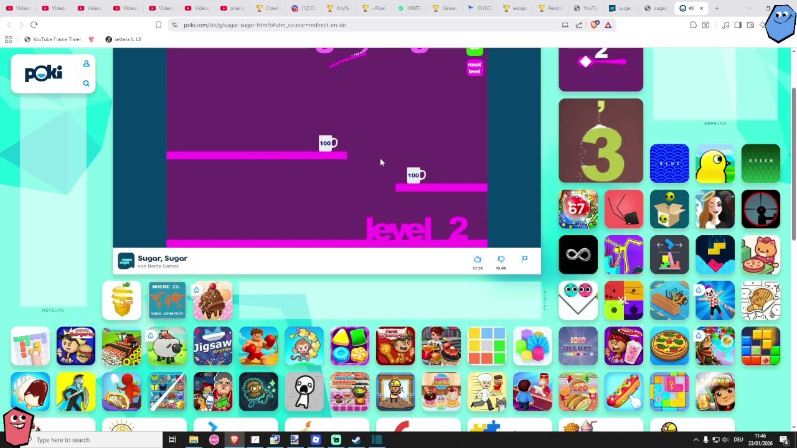Screen dimensions: 797x448
Task: Open browser extensions puzzle icon
Action: 693,25
